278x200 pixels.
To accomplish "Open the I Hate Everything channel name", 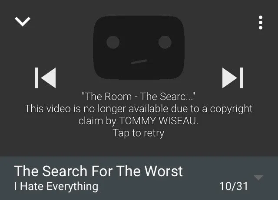I will pos(56,187).
